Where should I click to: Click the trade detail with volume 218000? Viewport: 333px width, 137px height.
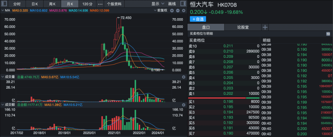326,113
